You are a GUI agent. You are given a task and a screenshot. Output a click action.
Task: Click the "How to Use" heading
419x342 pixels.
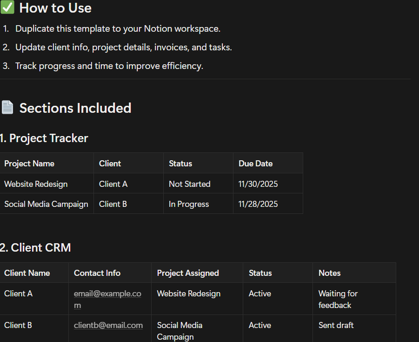[55, 8]
